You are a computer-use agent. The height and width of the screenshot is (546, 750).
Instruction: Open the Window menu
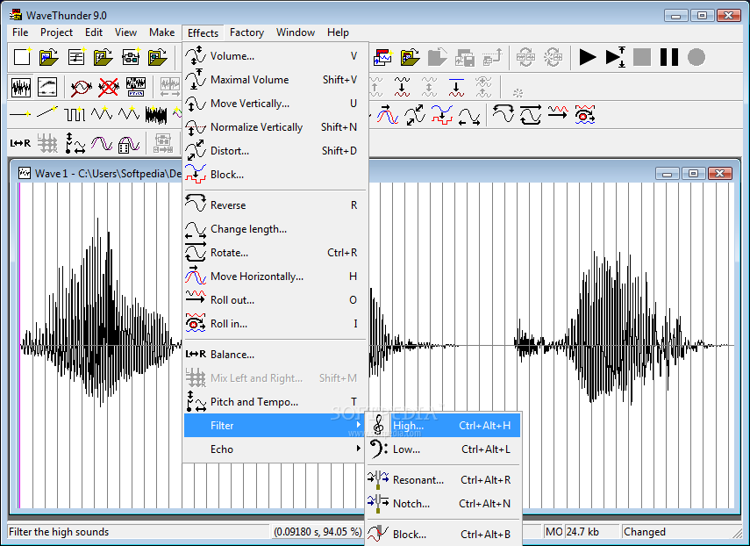[x=296, y=32]
